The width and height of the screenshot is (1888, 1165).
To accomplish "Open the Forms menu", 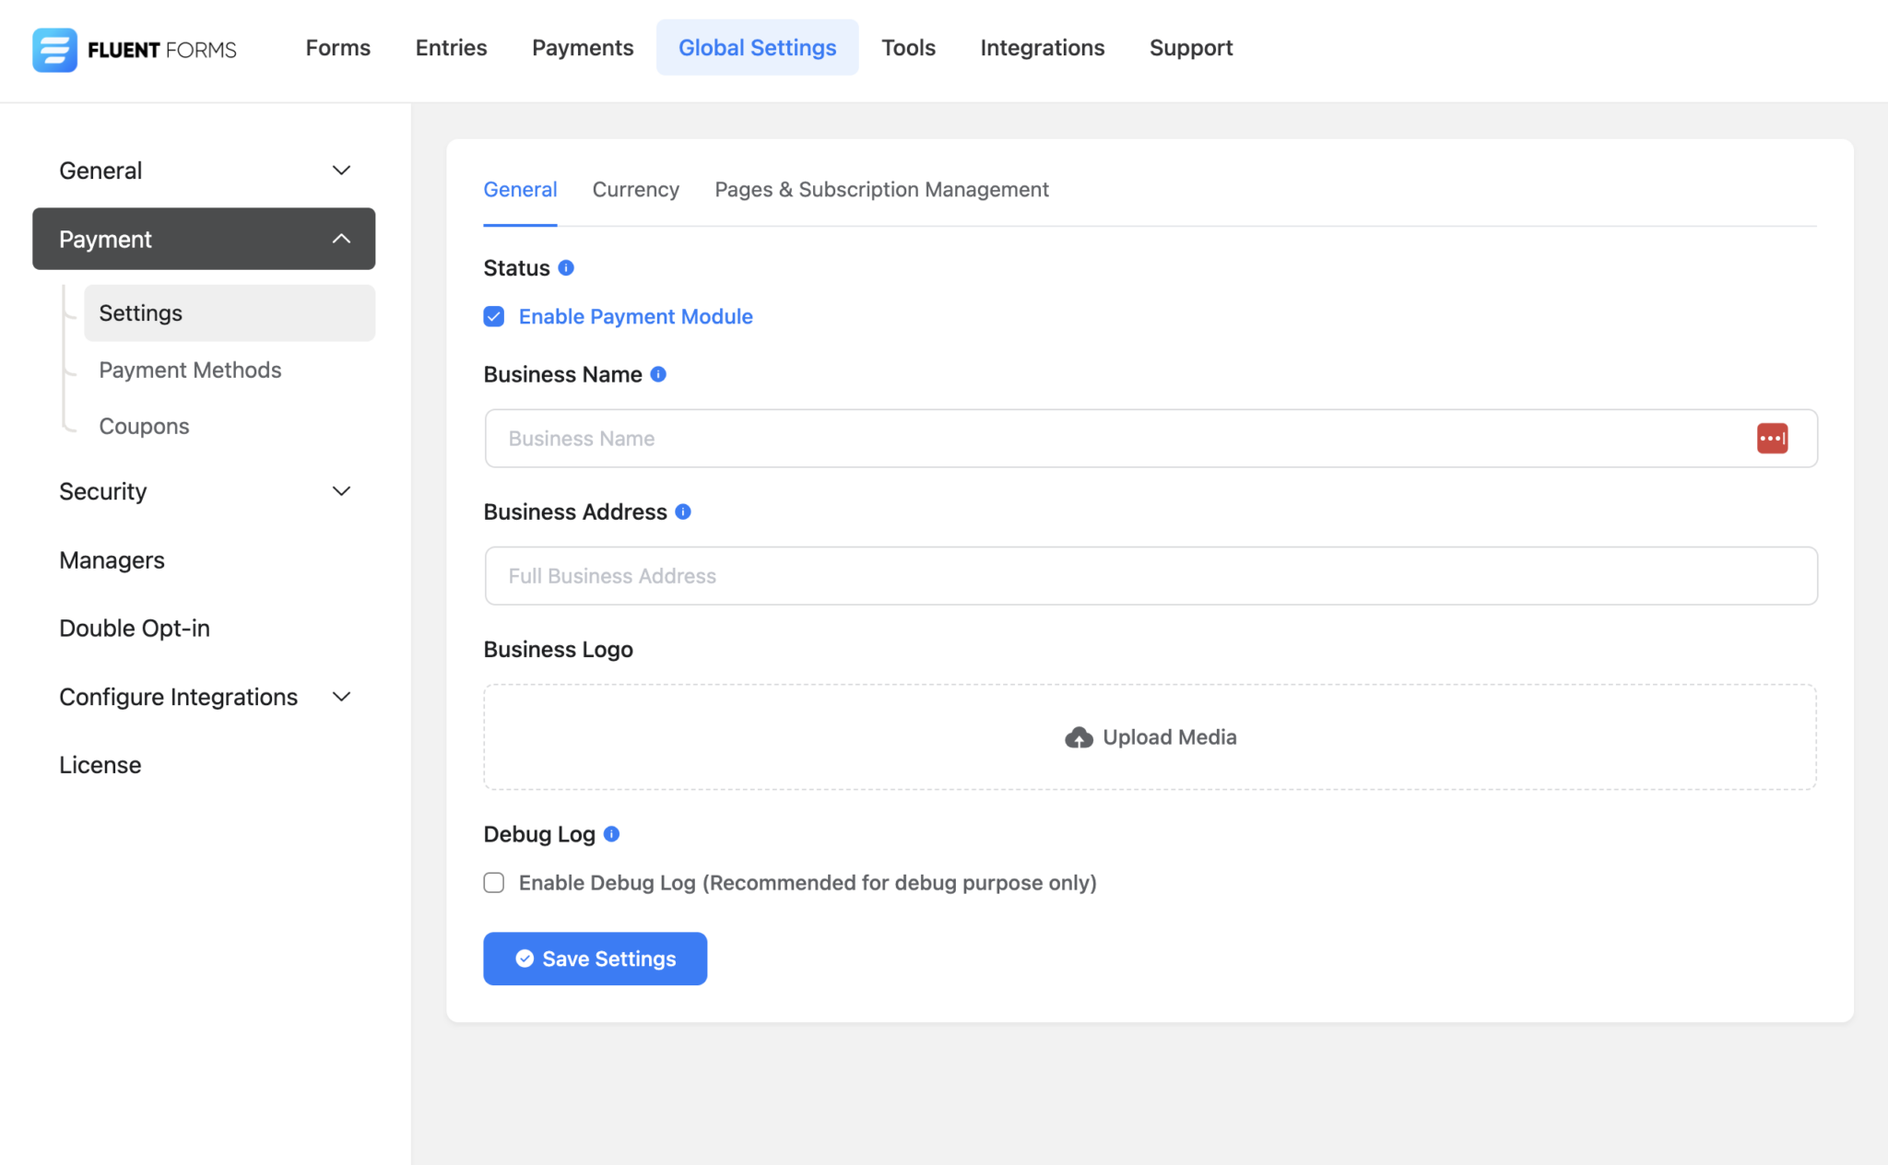I will click(338, 48).
